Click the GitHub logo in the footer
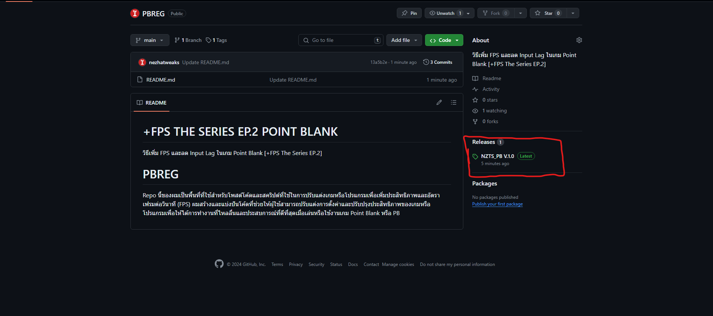The width and height of the screenshot is (713, 316). (x=219, y=264)
